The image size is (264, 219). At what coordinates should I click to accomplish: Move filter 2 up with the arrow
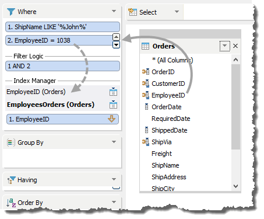(116, 37)
